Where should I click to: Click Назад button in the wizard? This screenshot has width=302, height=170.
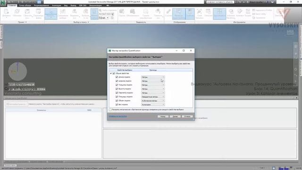tap(163, 117)
